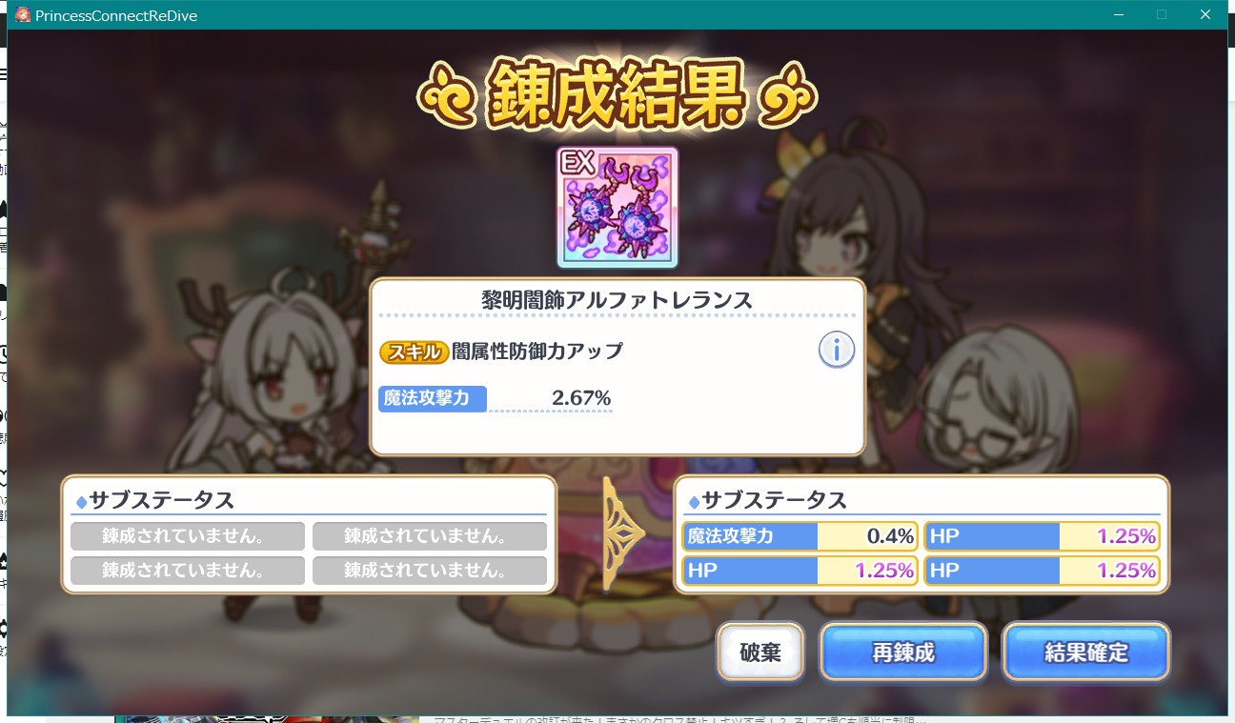The image size is (1235, 723).
Task: Click the top-right unrefined 錬成されていません slot
Action: [430, 536]
